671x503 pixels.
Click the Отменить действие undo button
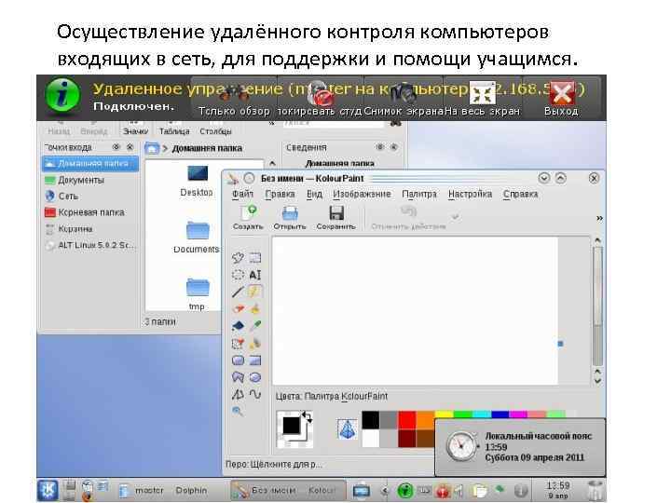point(409,218)
